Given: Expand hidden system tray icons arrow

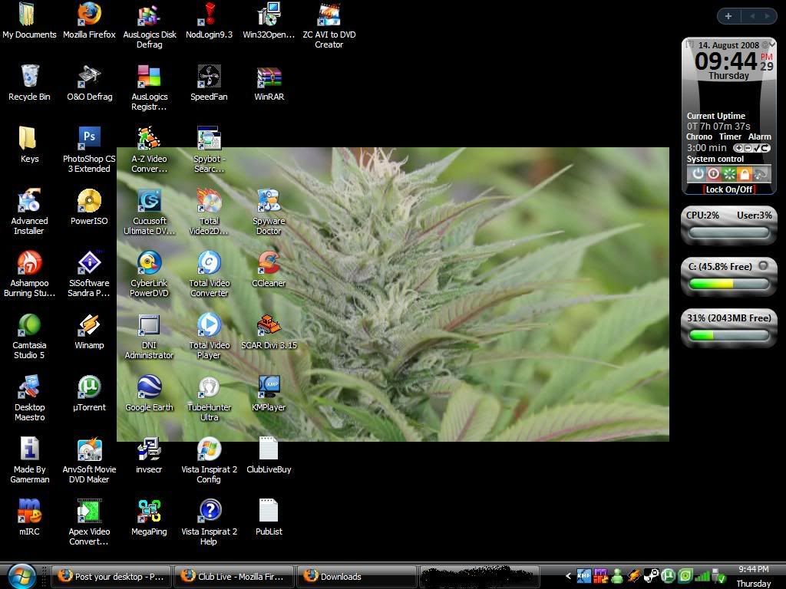Looking at the screenshot, I should coord(568,576).
